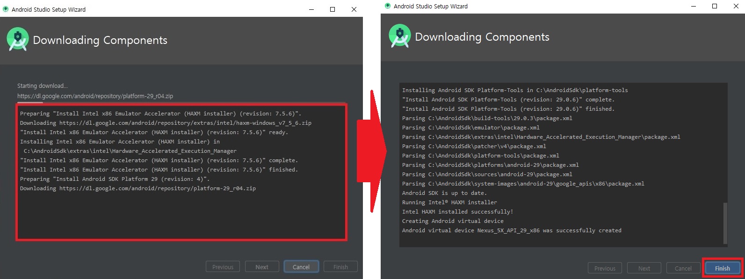
Task: Maximize the right Setup Wizard window
Action: click(x=715, y=6)
